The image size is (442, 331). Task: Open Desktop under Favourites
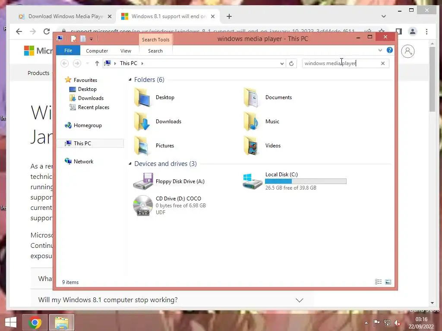[x=83, y=89]
